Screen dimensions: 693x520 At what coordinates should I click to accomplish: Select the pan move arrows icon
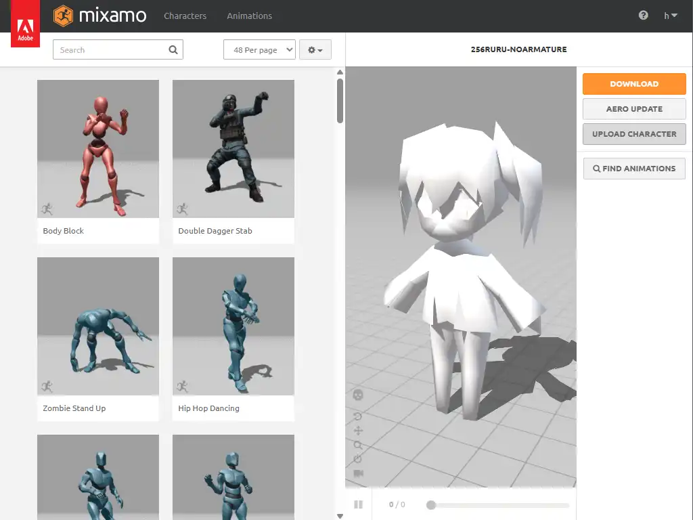tap(358, 431)
